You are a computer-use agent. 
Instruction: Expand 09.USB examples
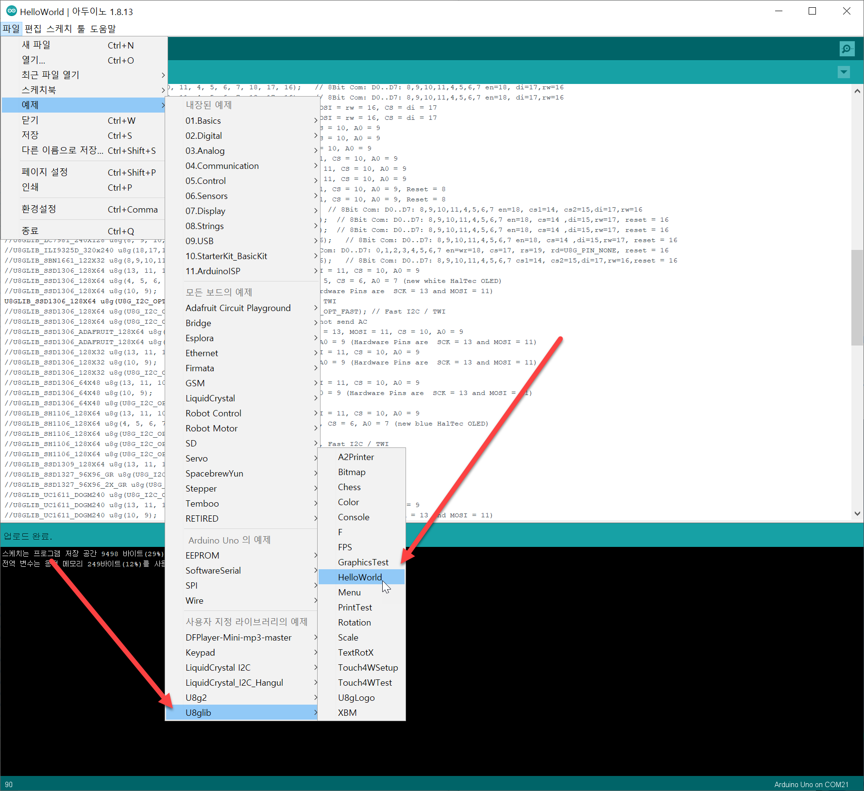pos(241,241)
